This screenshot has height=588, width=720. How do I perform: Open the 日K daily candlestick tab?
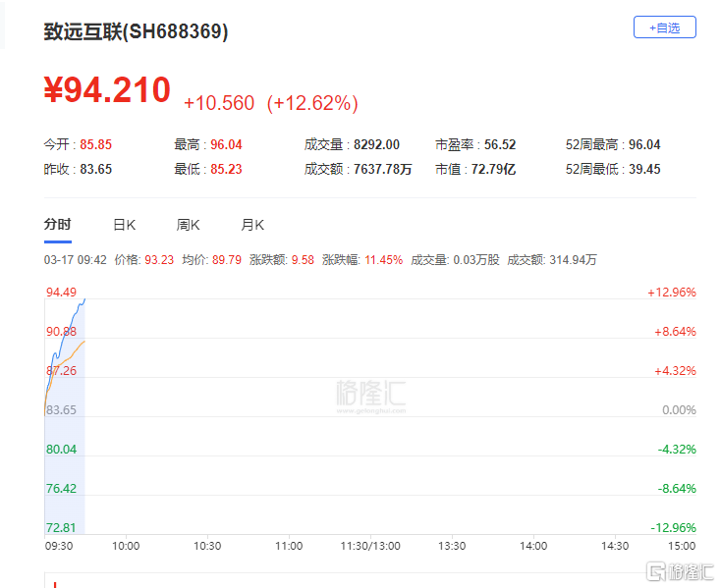(125, 225)
